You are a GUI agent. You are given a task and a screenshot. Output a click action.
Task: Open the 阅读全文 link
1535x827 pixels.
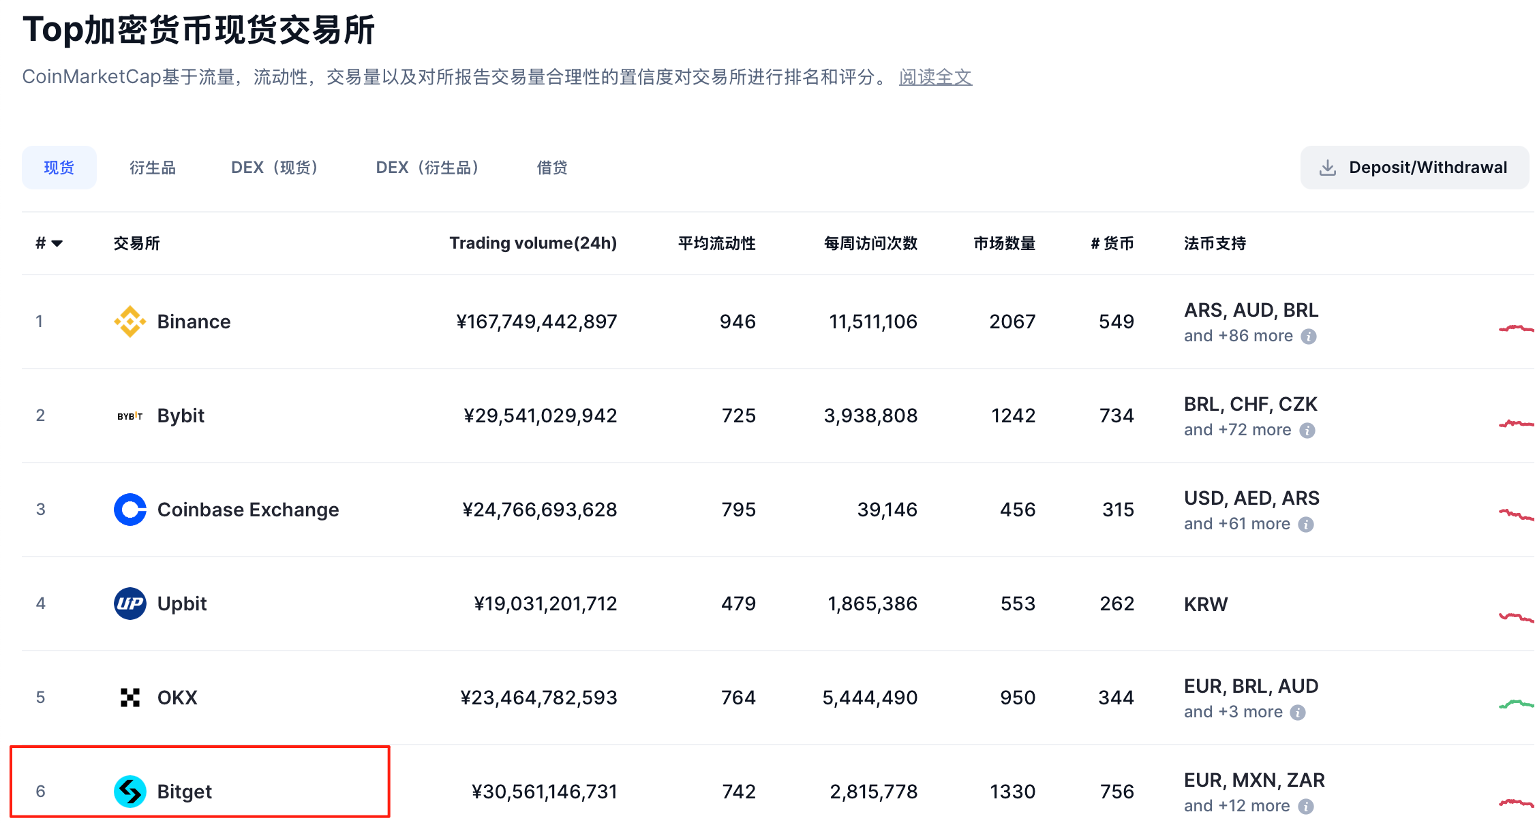(935, 77)
